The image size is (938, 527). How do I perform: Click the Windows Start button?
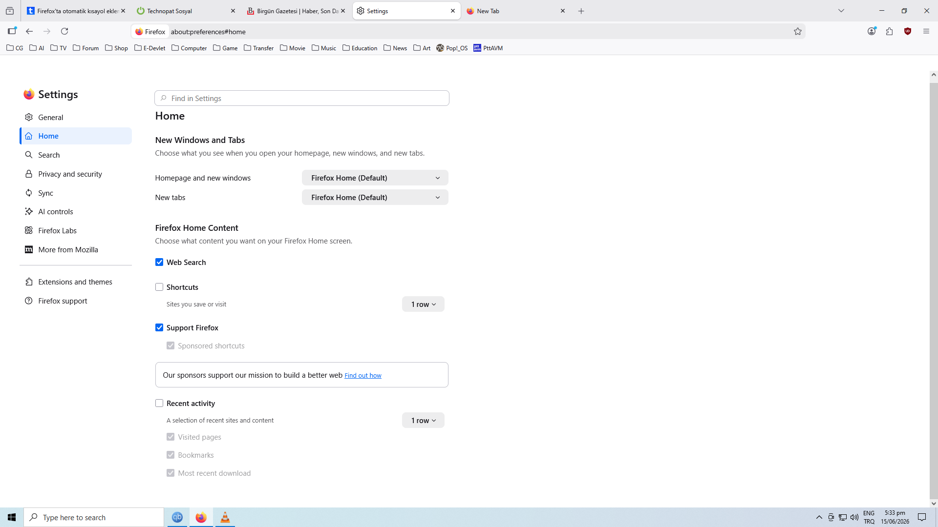point(12,517)
